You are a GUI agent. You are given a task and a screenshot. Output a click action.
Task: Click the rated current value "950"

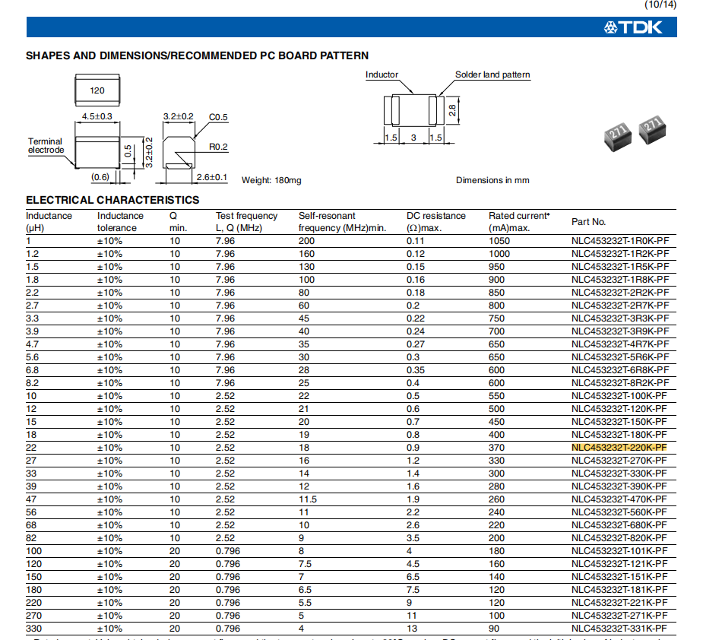tap(496, 267)
